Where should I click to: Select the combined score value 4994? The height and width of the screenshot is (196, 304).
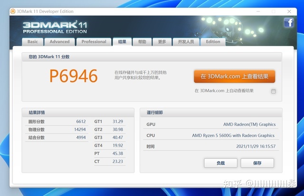[81, 137]
